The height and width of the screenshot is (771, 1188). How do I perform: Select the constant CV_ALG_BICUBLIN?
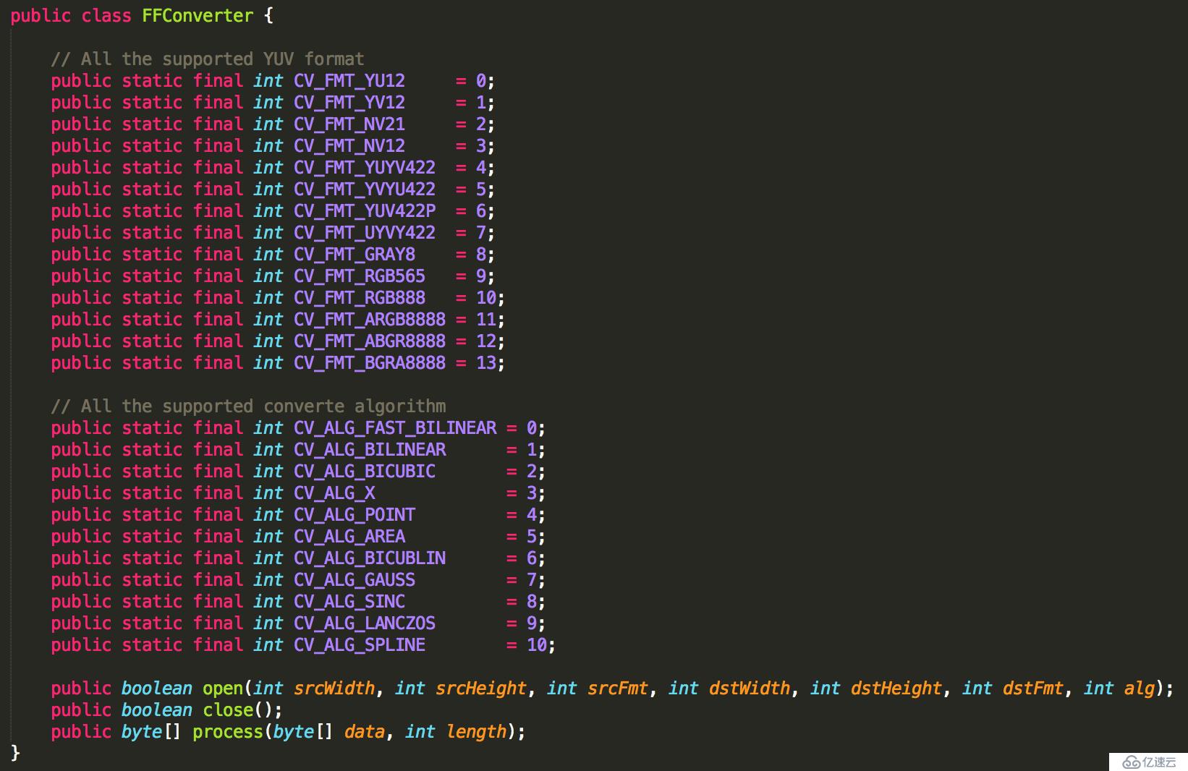point(370,558)
